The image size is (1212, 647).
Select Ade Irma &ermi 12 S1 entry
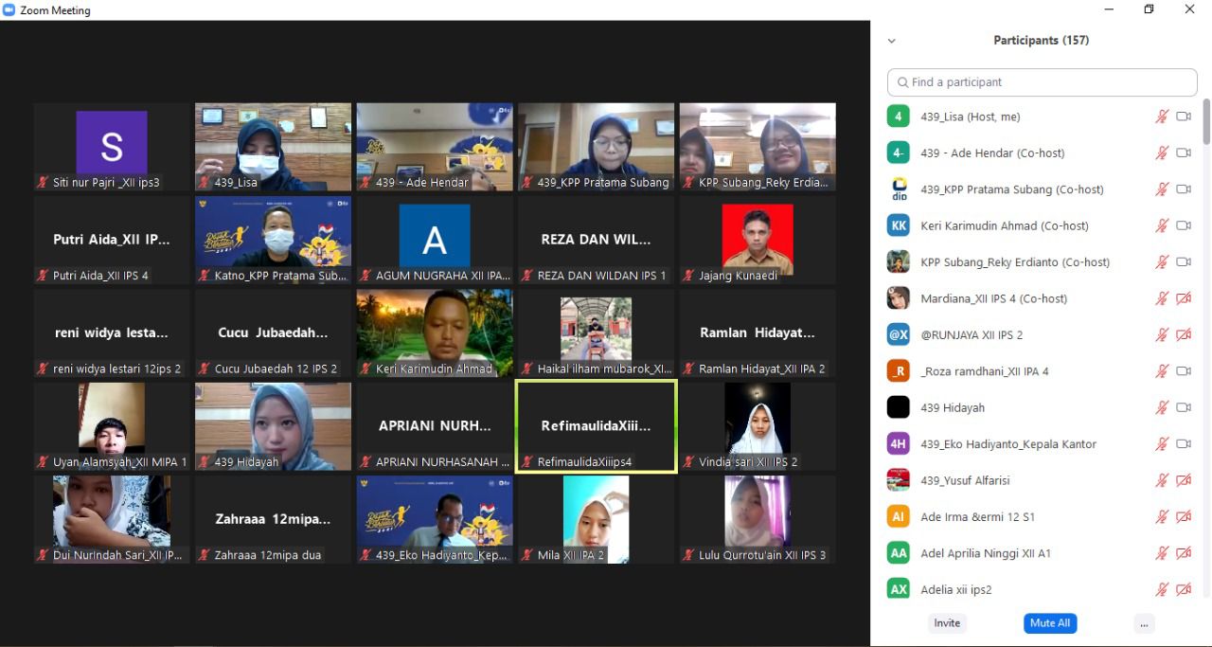pos(977,516)
